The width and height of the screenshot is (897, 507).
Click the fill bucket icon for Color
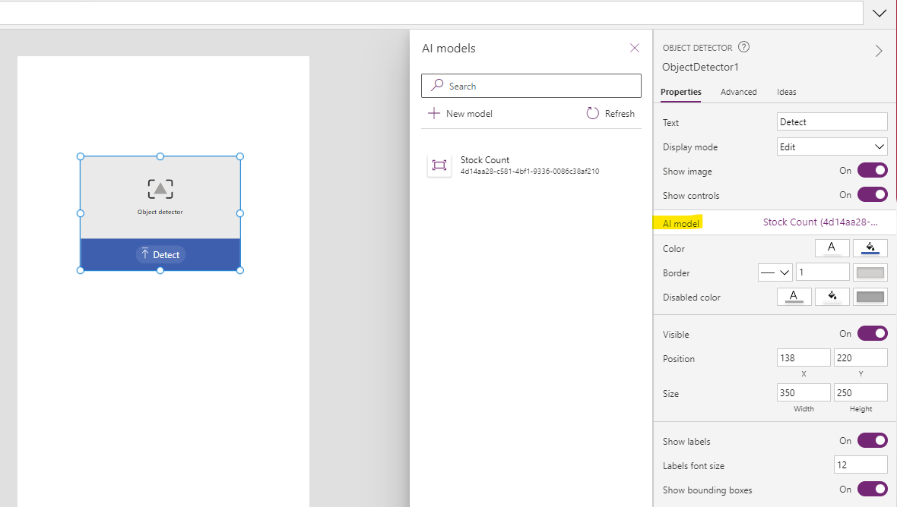point(870,247)
